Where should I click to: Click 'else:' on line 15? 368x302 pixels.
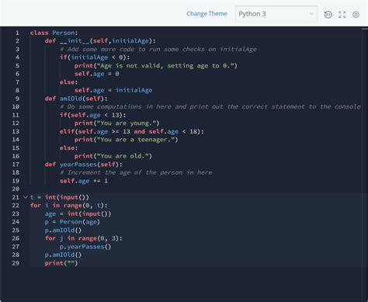click(68, 148)
